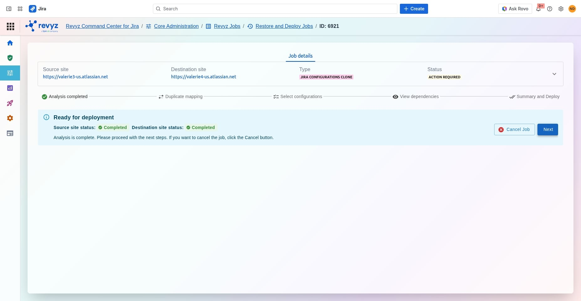581x301 pixels.
Task: Click the Revyz logo
Action: click(x=42, y=26)
